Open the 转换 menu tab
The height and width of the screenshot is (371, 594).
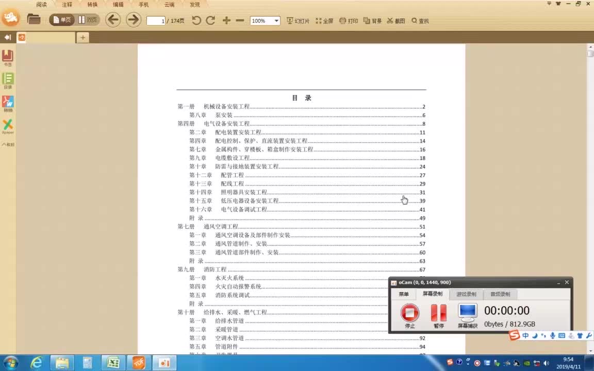[92, 5]
